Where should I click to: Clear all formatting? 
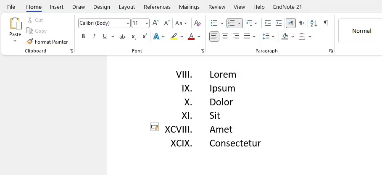click(198, 23)
